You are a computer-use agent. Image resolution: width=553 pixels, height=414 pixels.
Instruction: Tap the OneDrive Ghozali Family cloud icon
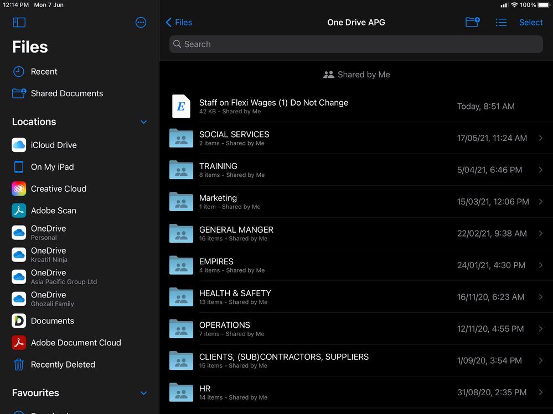click(19, 299)
